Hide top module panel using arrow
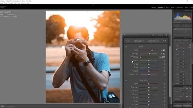 click(x=93, y=5)
